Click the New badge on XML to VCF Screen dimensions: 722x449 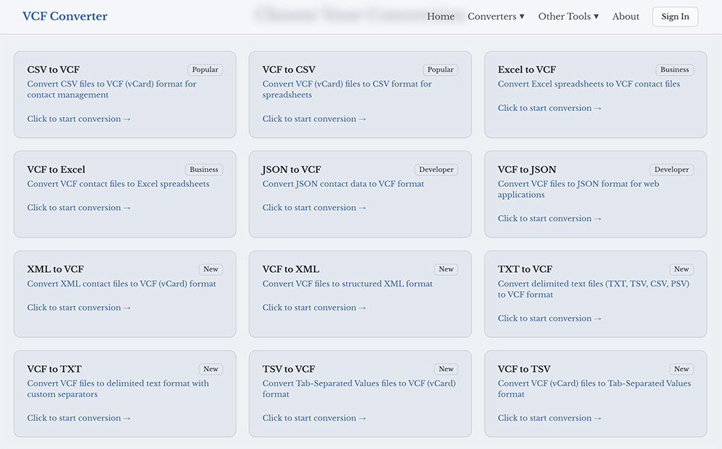pyautogui.click(x=211, y=269)
